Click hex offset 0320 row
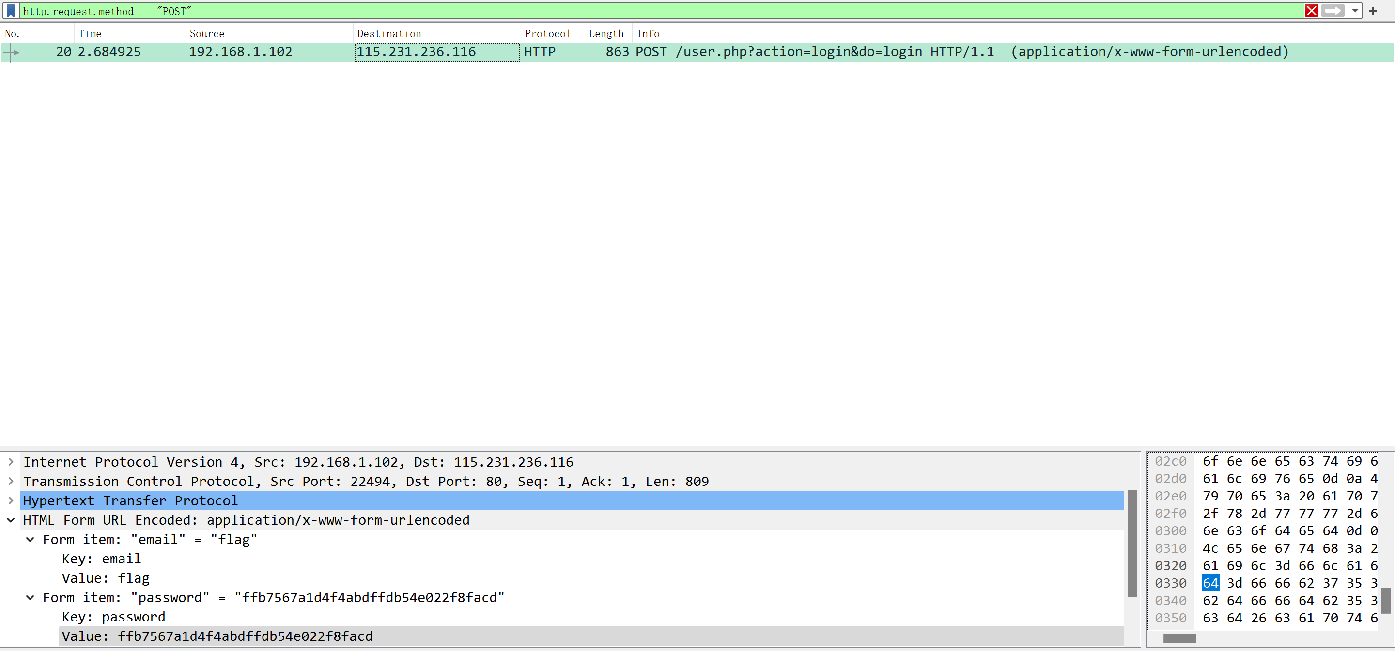This screenshot has height=651, width=1395. point(1266,565)
